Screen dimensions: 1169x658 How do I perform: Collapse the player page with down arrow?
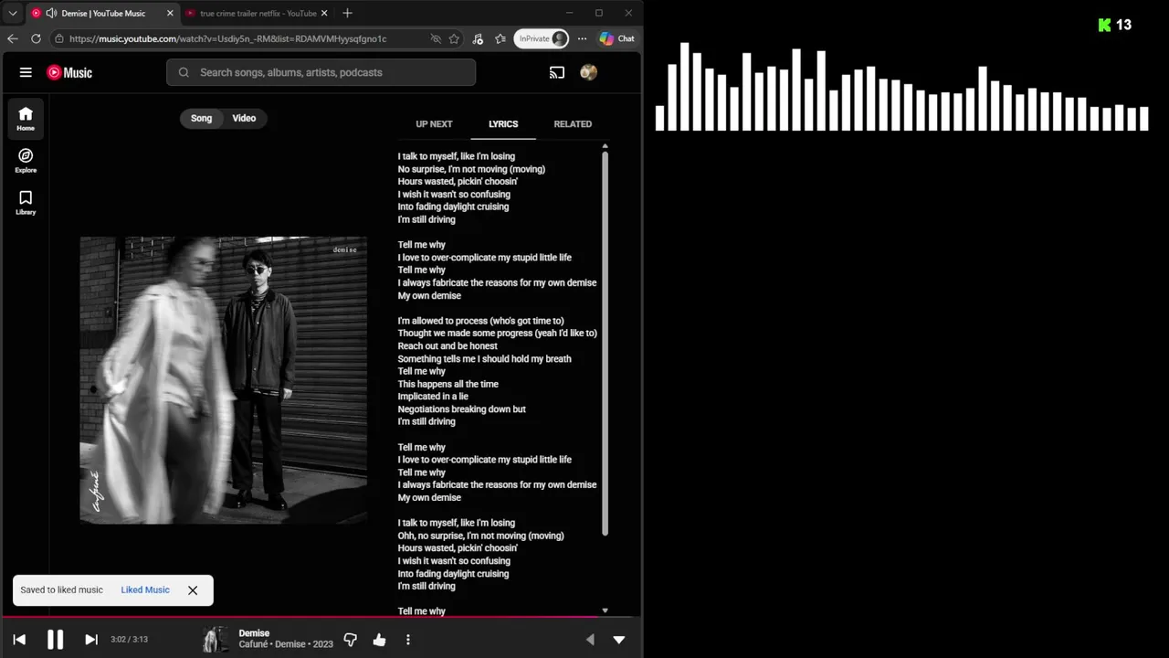click(618, 640)
